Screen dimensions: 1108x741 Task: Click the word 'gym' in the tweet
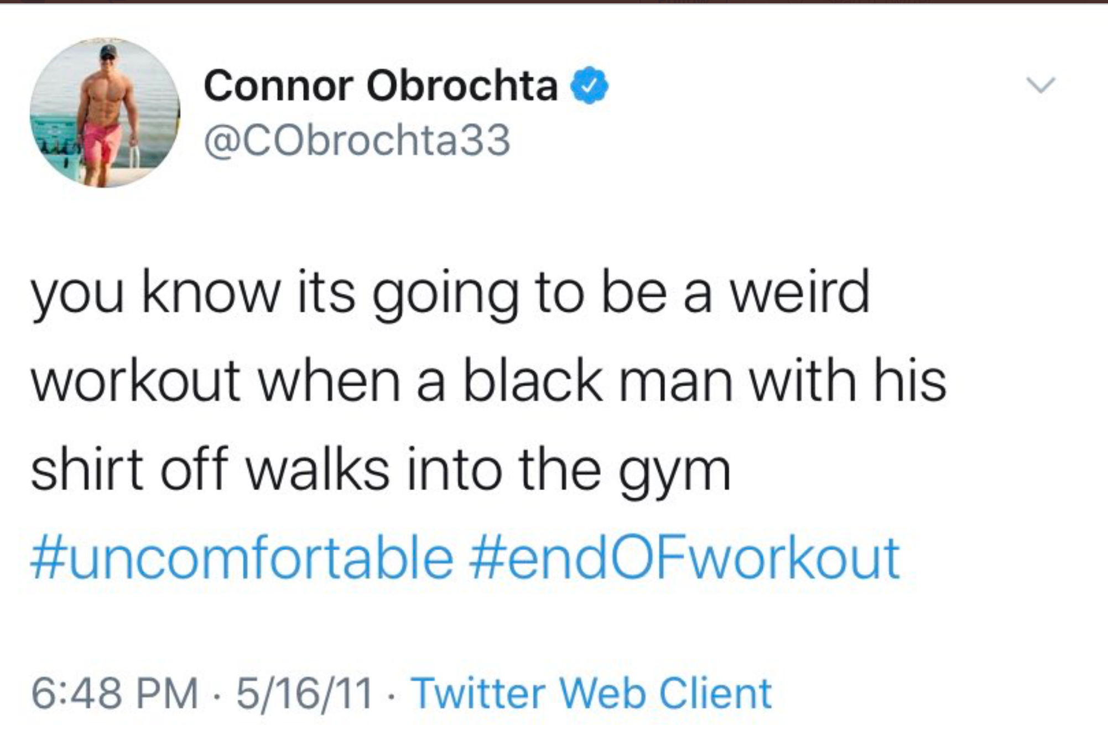[x=675, y=475]
